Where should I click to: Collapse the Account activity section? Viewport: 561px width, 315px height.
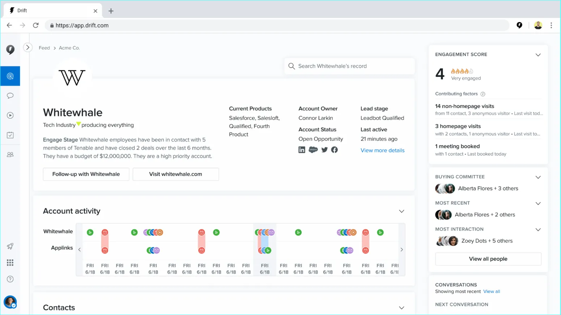401,211
